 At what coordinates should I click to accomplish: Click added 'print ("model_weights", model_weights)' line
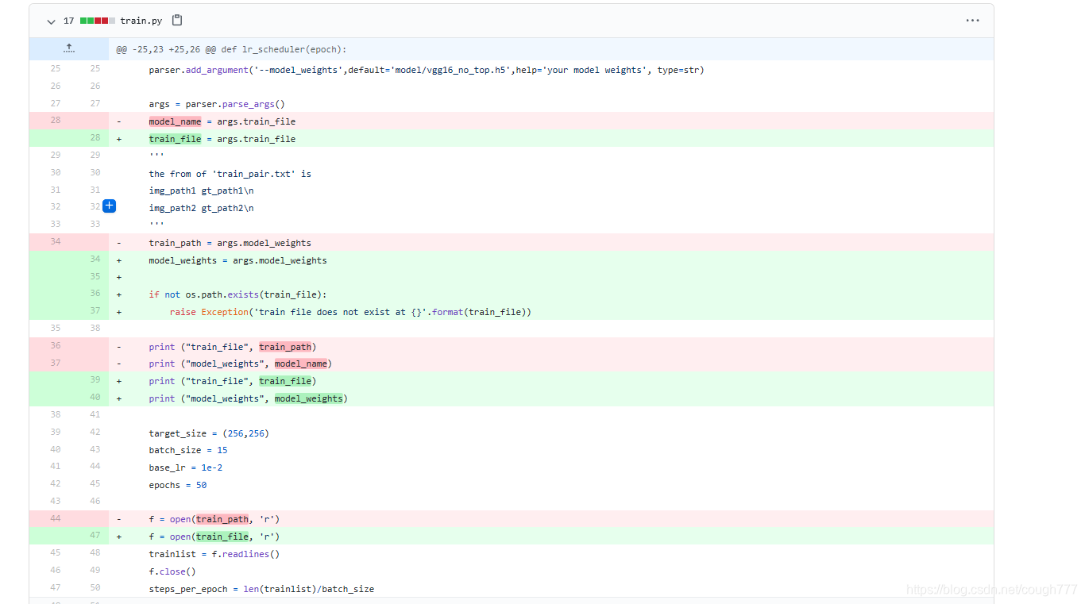coord(248,398)
